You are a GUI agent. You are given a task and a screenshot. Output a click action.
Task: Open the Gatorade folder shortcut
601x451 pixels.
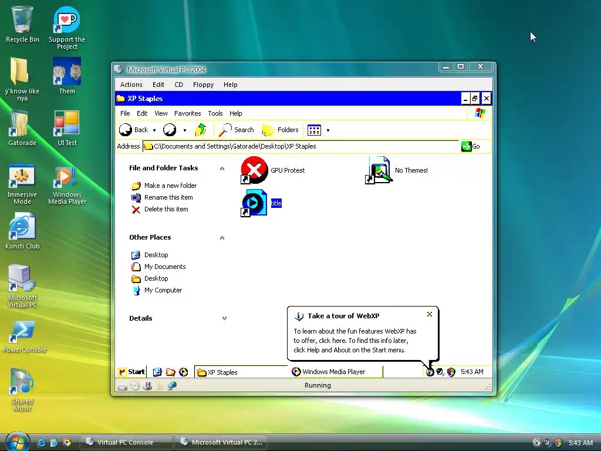(22, 127)
